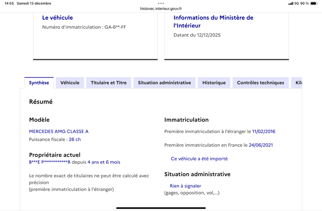Open the Contrôles techniques tab
Screen dimensions: 322x211
click(x=260, y=83)
